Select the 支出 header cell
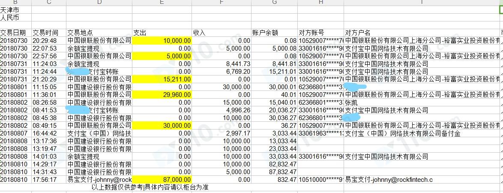Viewport: 503px width, 193px height. [x=162, y=33]
